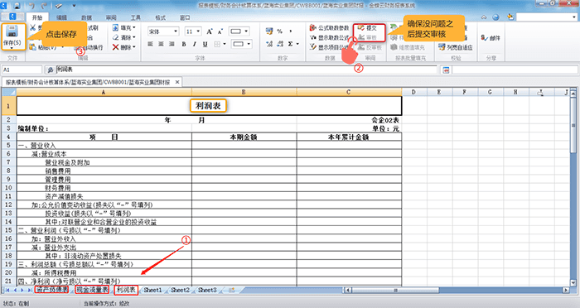Switch to Sheet2 tab
Viewport: 580px width, 308px height.
click(x=180, y=291)
